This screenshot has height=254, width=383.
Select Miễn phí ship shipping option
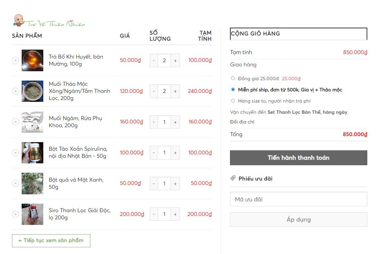click(x=233, y=90)
